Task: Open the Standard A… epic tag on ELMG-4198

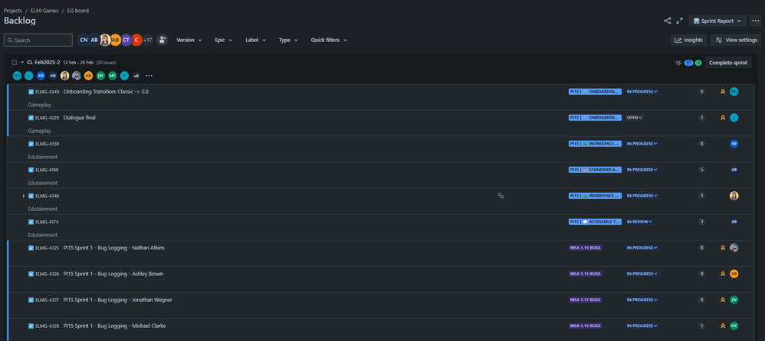Action: click(x=595, y=170)
